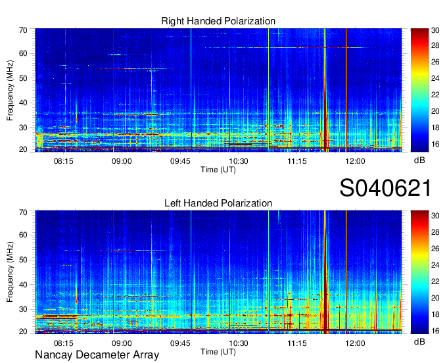Screen dimensions: 447x363
Task: Click the 24 dB value on Left Handed colorbar
Action: coord(435,265)
